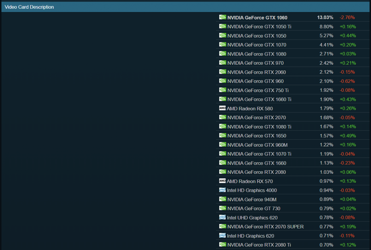Click the +0.44% change value
The image size is (371, 250).
click(x=347, y=36)
